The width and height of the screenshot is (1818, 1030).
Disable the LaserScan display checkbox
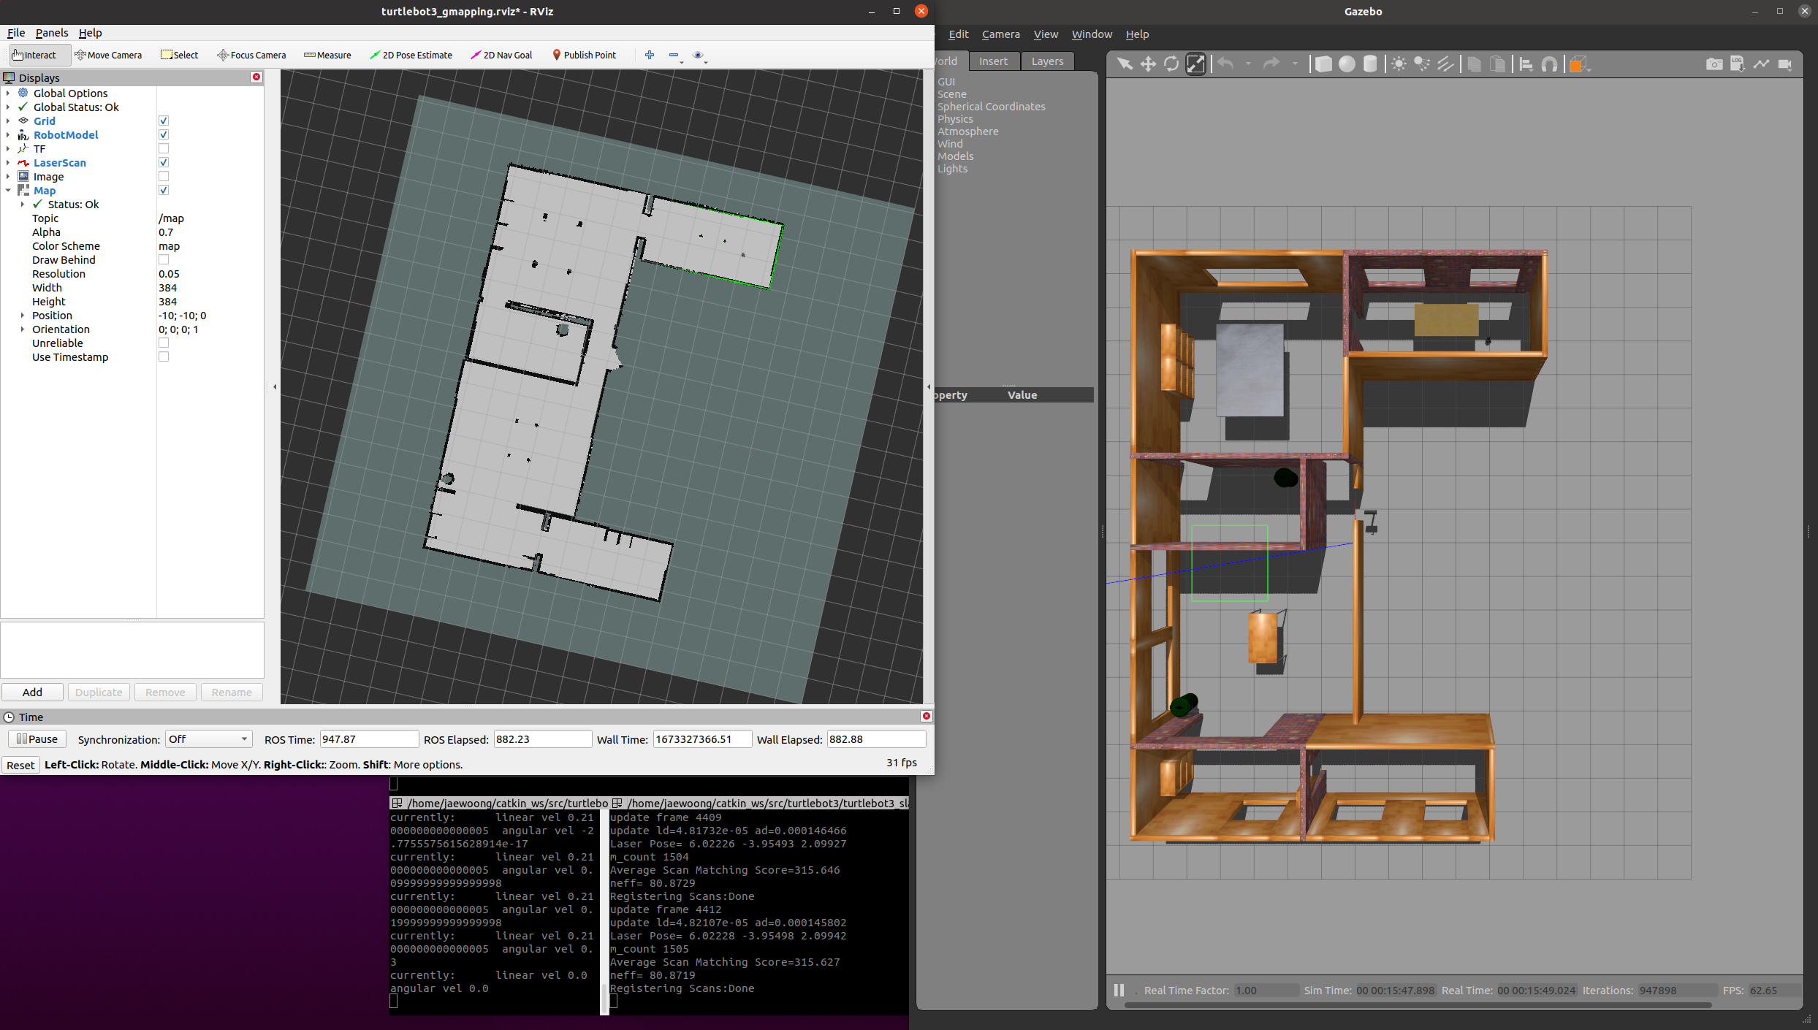pos(164,163)
